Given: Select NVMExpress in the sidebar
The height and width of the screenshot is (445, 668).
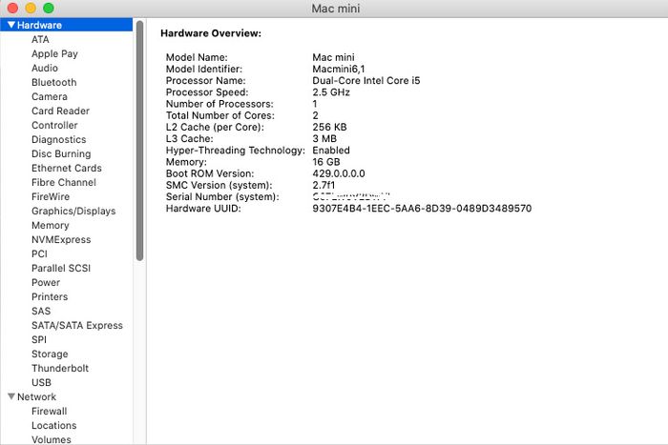Looking at the screenshot, I should point(61,239).
